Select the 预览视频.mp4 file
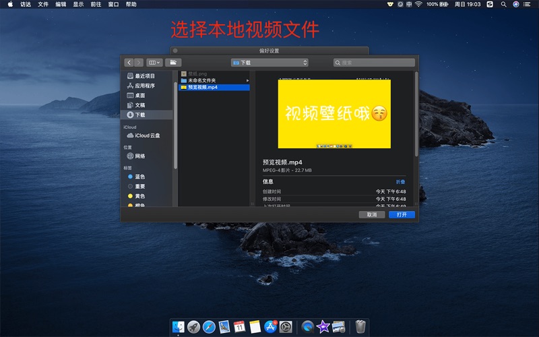This screenshot has height=337, width=539. pyautogui.click(x=214, y=88)
